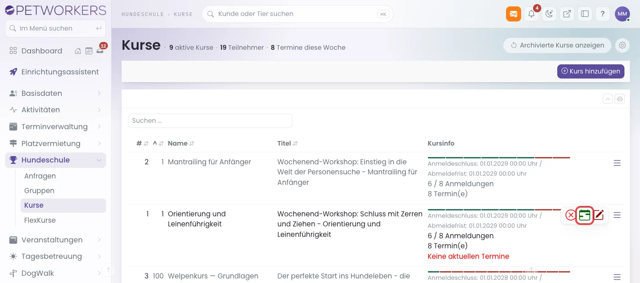Viewport: 640px width, 283px height.
Task: Edit the Orientierung und Leinenführigkeit course with pencil icon
Action: pos(598,215)
